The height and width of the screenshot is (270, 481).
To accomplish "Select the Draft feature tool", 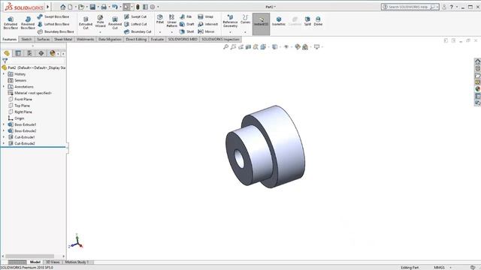I will point(187,24).
